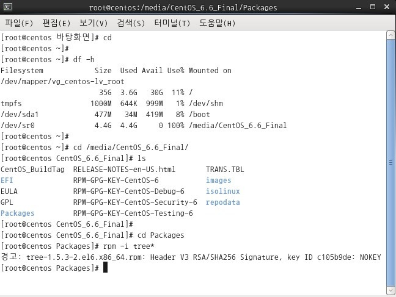Open the 보기(V) menu
The width and height of the screenshot is (396, 297).
tap(93, 23)
